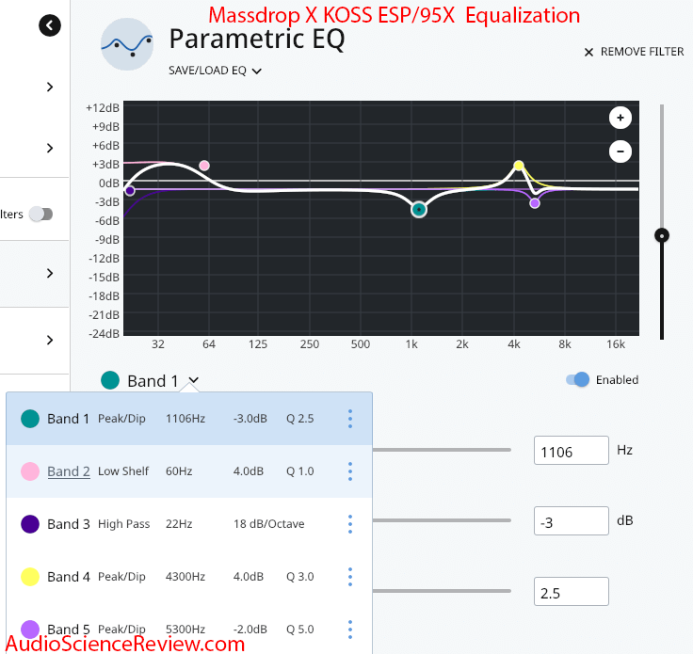The image size is (693, 654).
Task: Open the SAVE/LOAD EQ dropdown
Action: point(215,71)
